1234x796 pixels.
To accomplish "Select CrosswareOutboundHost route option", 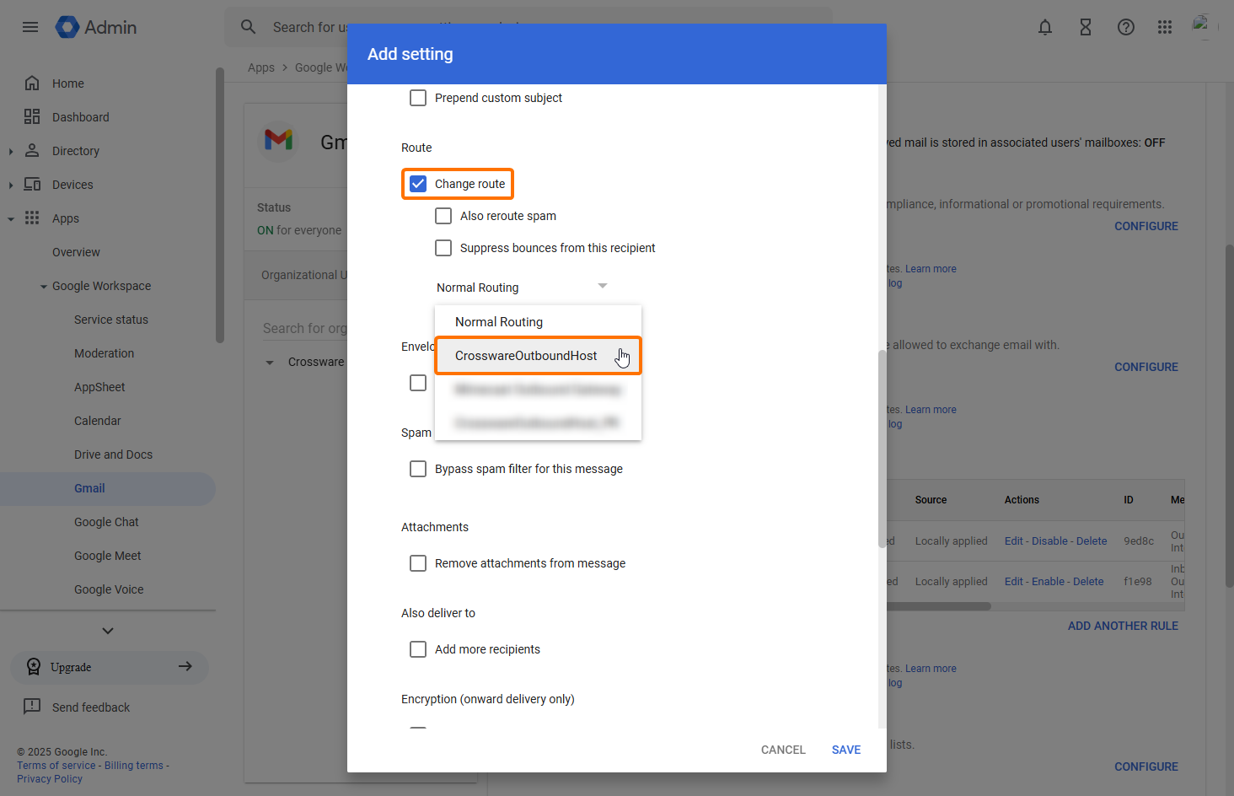I will coord(526,356).
